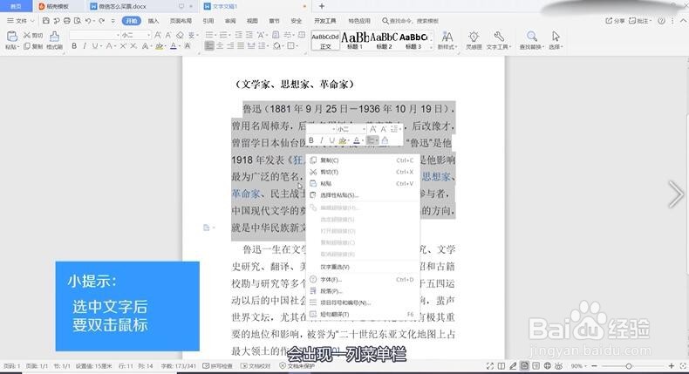Click the decrease font size icon in ribbon
The width and height of the screenshot is (689, 374).
[x=168, y=35]
